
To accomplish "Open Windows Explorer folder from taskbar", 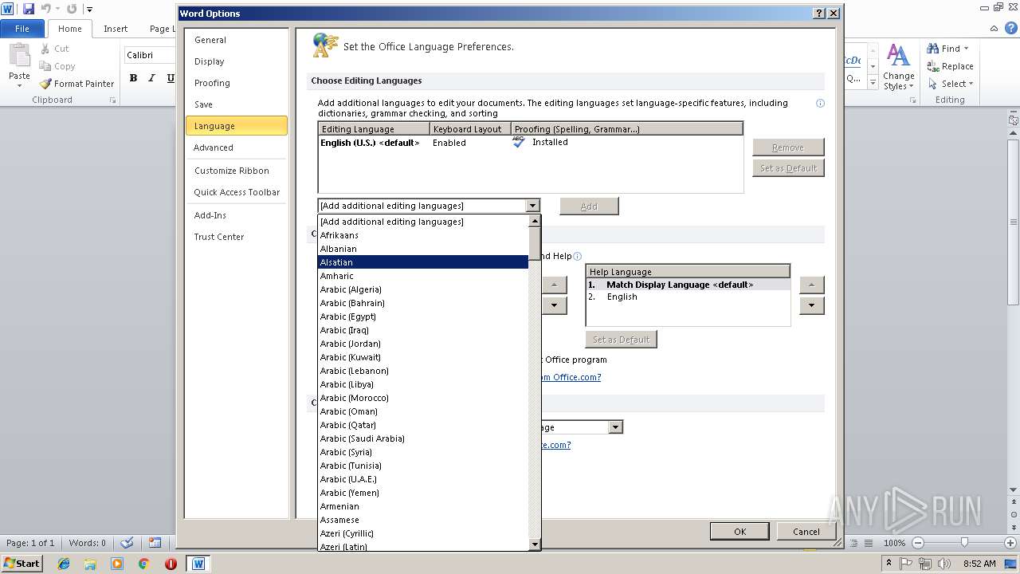I will 90,564.
